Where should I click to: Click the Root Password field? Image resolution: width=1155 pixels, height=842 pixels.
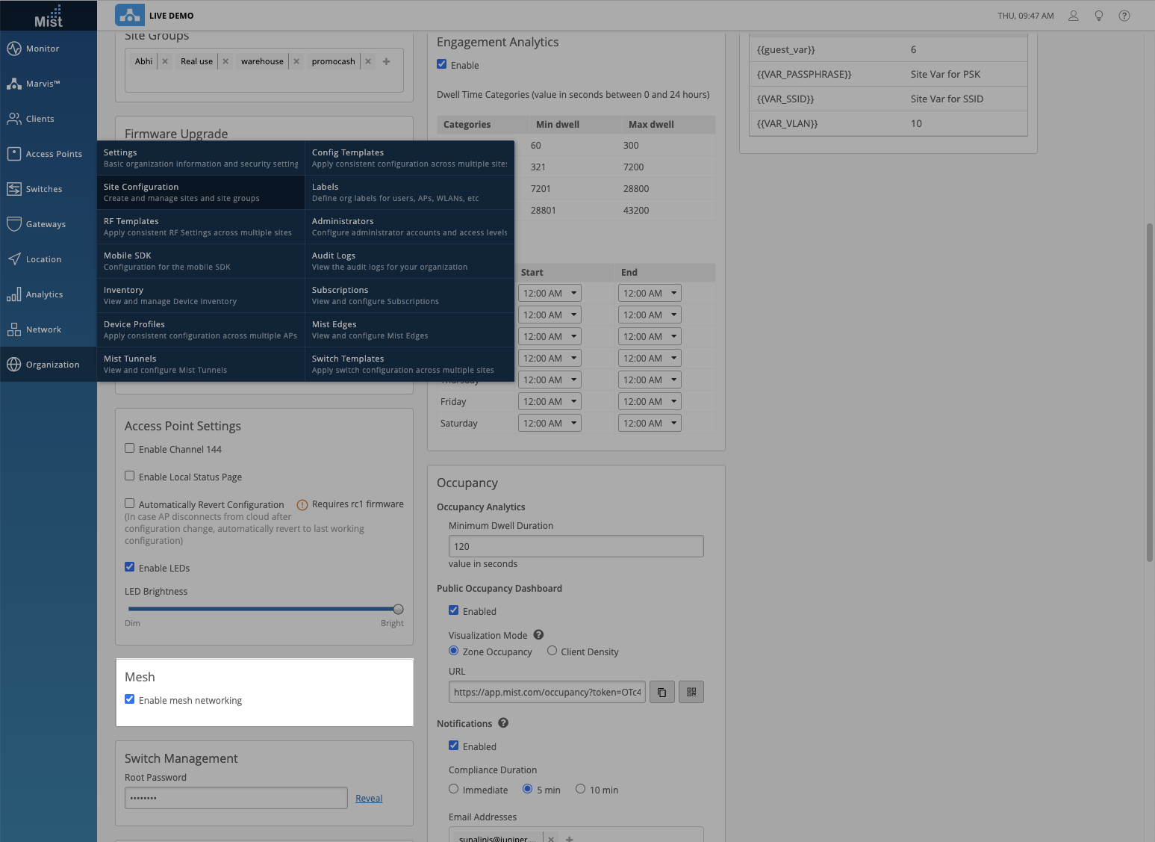click(x=236, y=798)
